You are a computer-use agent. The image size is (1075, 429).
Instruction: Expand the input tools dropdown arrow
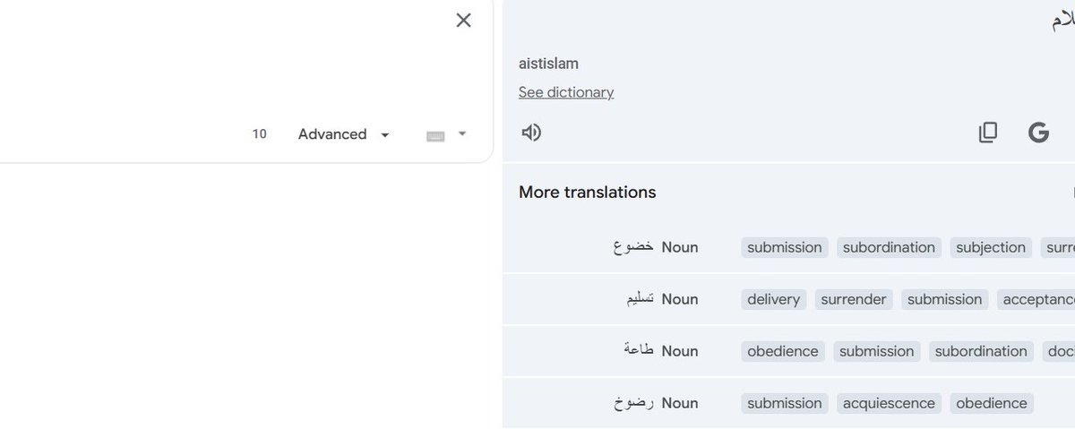click(x=462, y=133)
